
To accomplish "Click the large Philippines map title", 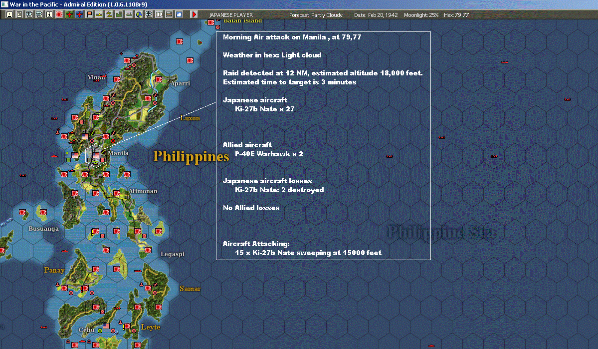I will click(x=191, y=157).
